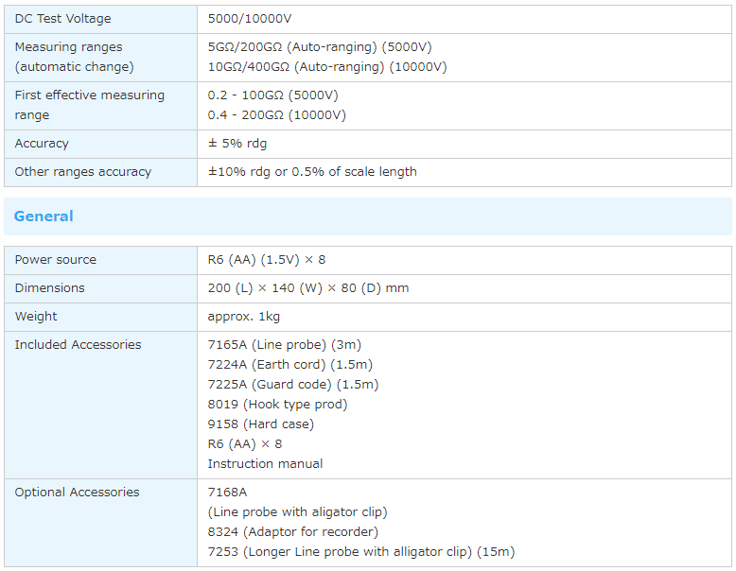
Task: Click the Dimensions value 200 × 140 × 80 mm
Action: click(x=308, y=288)
